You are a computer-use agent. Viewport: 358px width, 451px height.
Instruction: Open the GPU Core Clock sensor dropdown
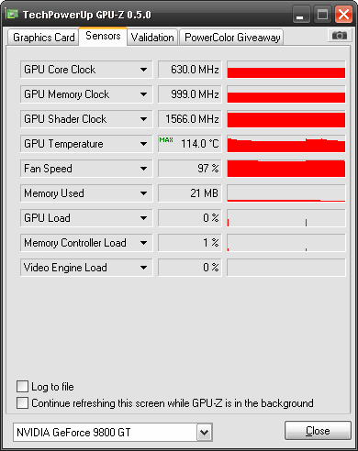(x=143, y=70)
